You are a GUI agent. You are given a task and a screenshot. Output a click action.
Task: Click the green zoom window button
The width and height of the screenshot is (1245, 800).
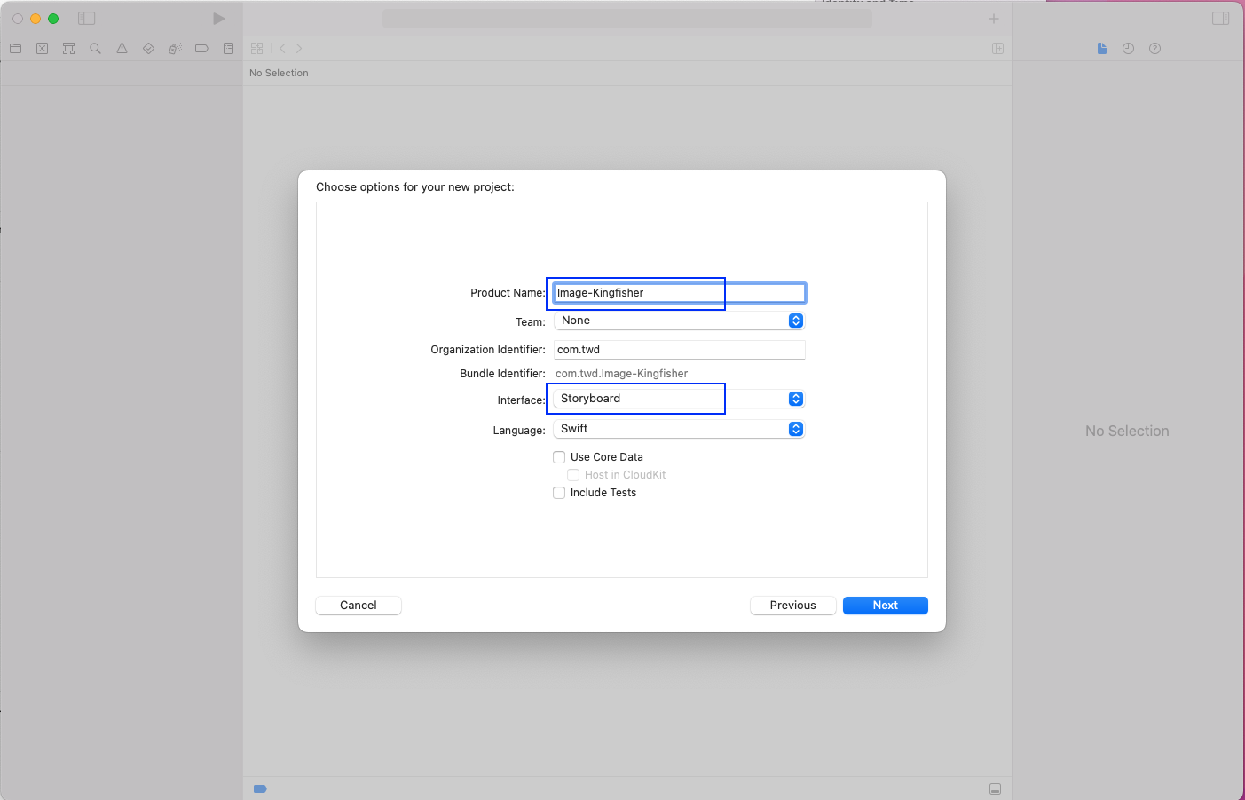tap(53, 19)
